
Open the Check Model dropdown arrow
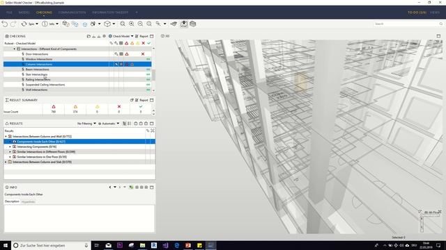[132, 36]
